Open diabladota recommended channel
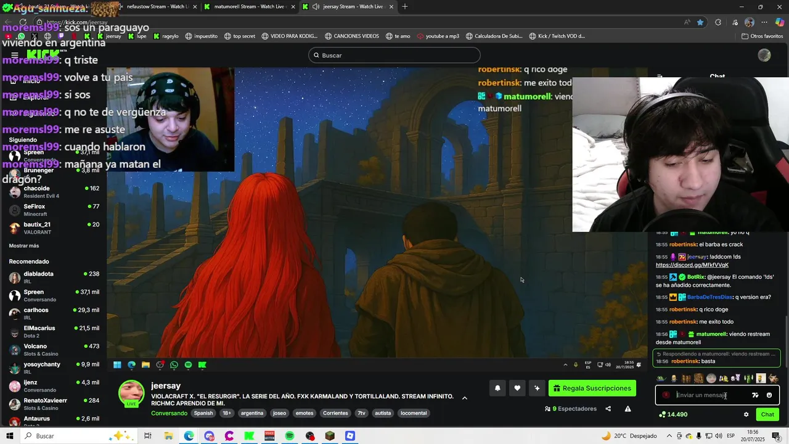 point(54,277)
